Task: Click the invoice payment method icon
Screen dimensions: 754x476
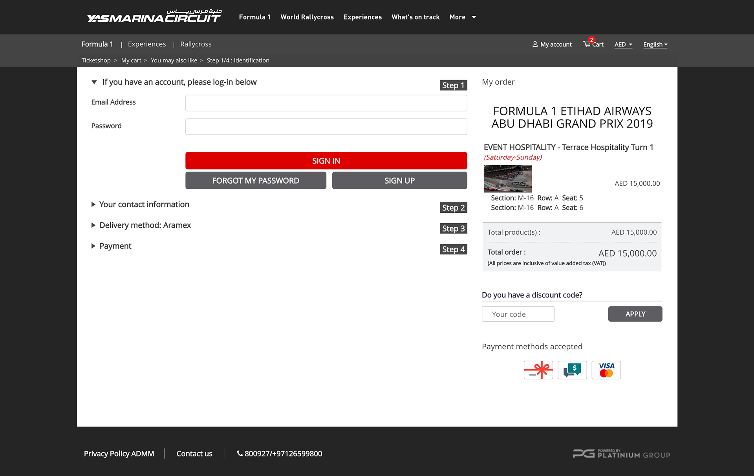Action: click(x=572, y=370)
